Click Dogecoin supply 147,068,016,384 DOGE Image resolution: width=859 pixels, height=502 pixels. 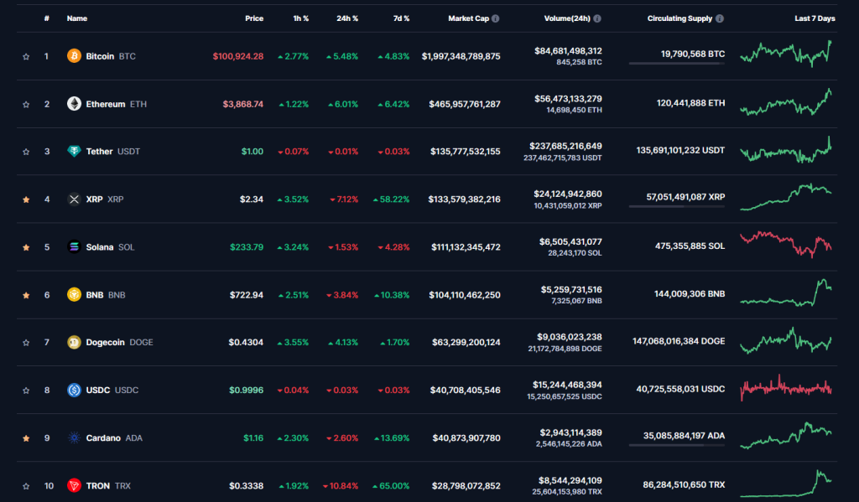click(x=679, y=341)
